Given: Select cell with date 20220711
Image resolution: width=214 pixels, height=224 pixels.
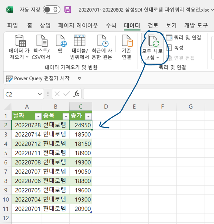Looking at the screenshot, I should [27, 153].
